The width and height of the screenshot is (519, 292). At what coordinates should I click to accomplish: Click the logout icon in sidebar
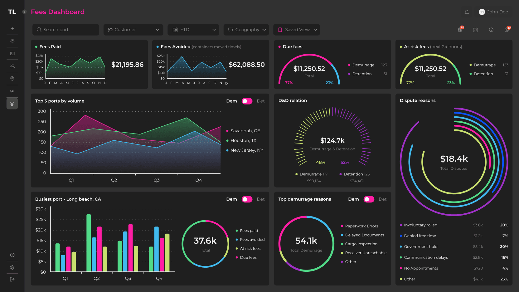pyautogui.click(x=12, y=279)
